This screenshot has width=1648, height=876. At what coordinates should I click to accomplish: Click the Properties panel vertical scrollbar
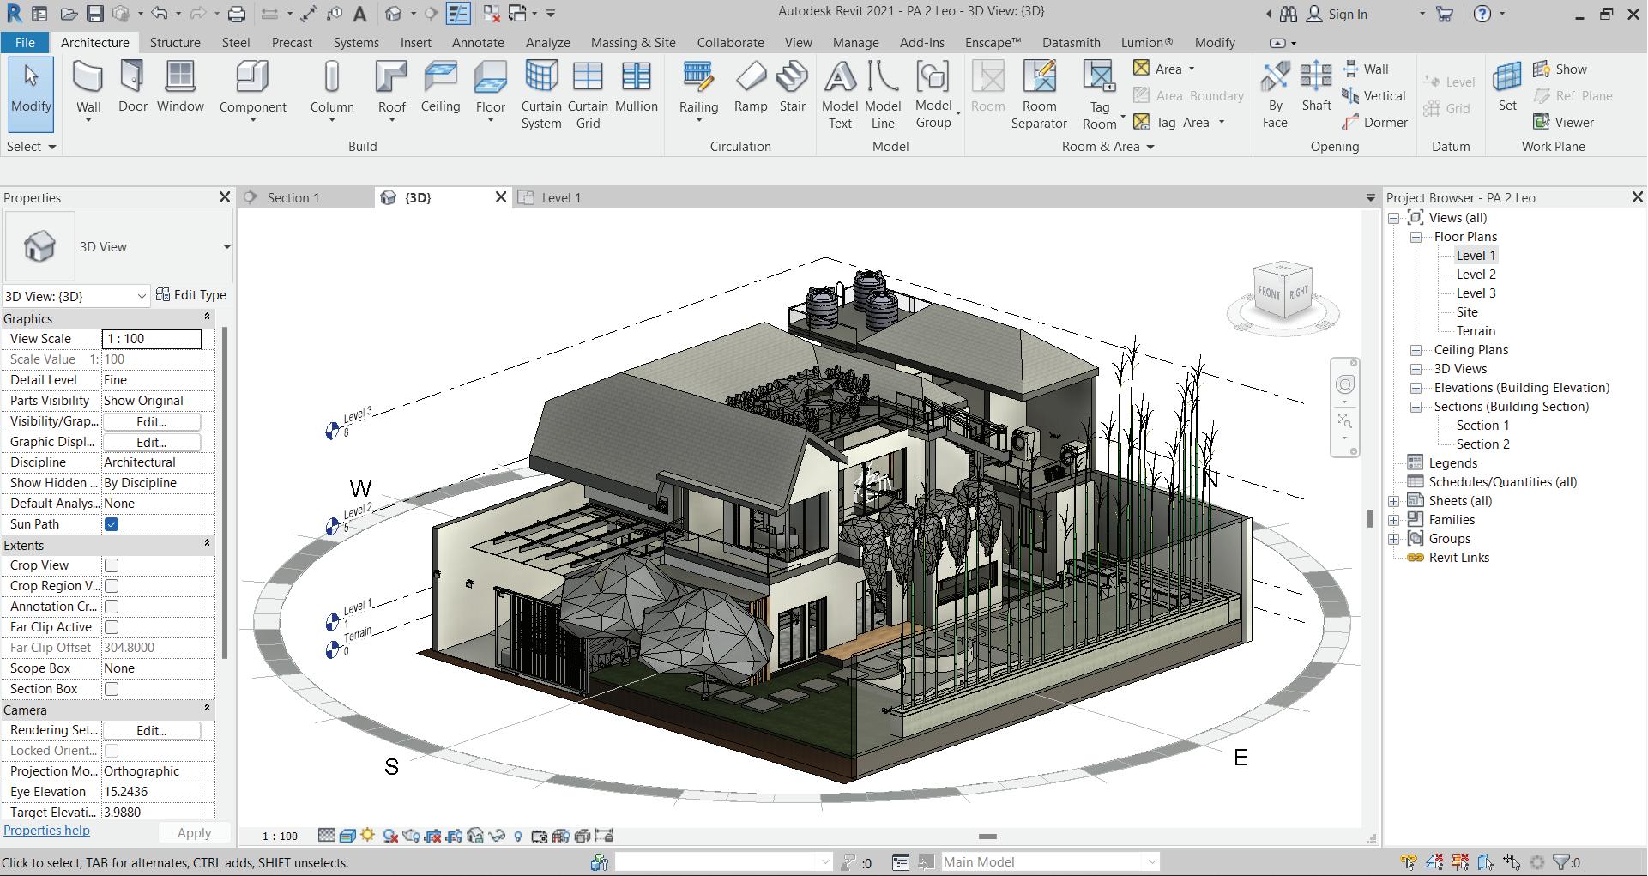(x=226, y=493)
